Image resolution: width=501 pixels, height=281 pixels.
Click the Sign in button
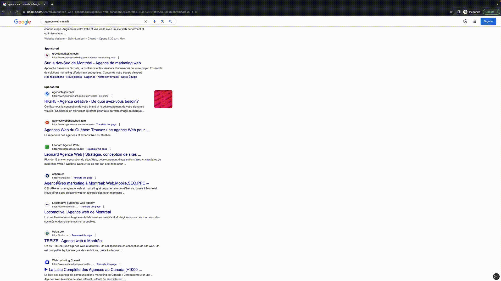(x=488, y=21)
